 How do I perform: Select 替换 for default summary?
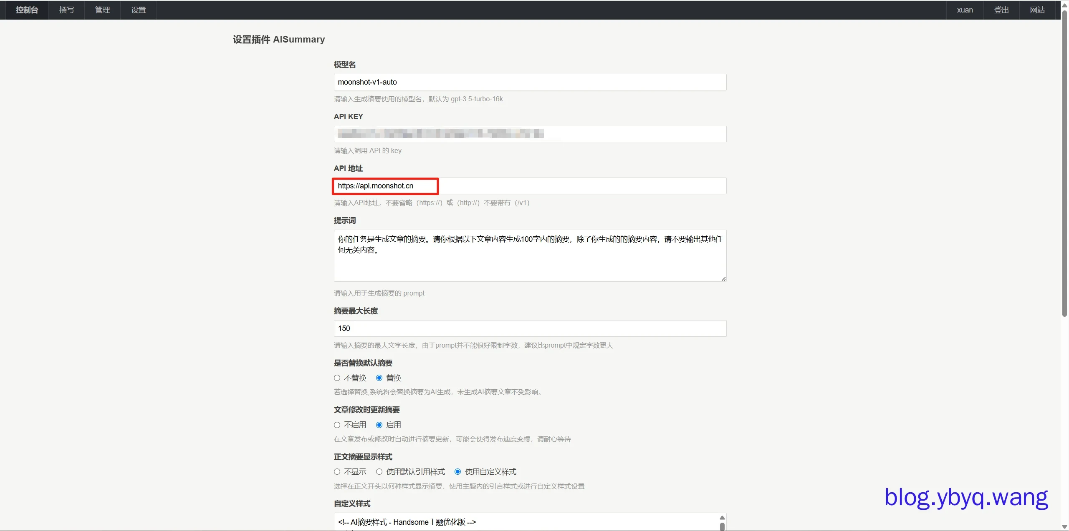pyautogui.click(x=379, y=378)
